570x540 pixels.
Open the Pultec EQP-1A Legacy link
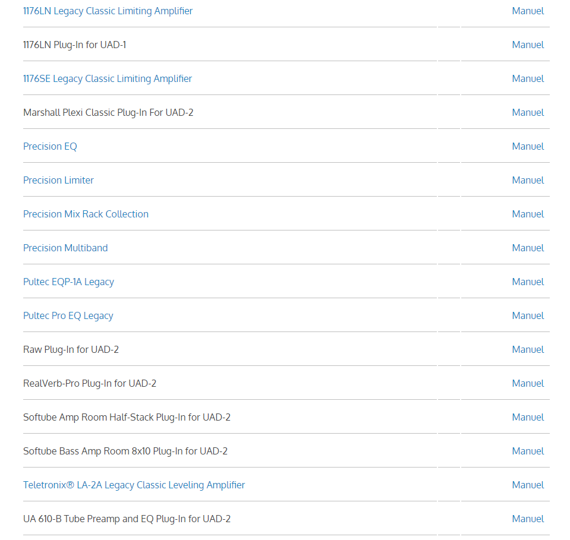tap(68, 282)
